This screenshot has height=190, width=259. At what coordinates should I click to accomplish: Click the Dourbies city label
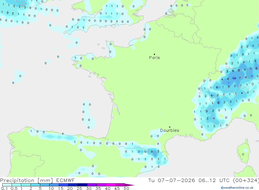[x=170, y=130]
